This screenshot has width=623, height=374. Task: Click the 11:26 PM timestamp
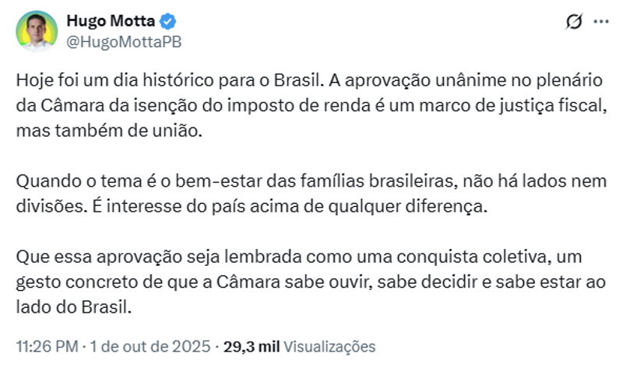coord(47,347)
